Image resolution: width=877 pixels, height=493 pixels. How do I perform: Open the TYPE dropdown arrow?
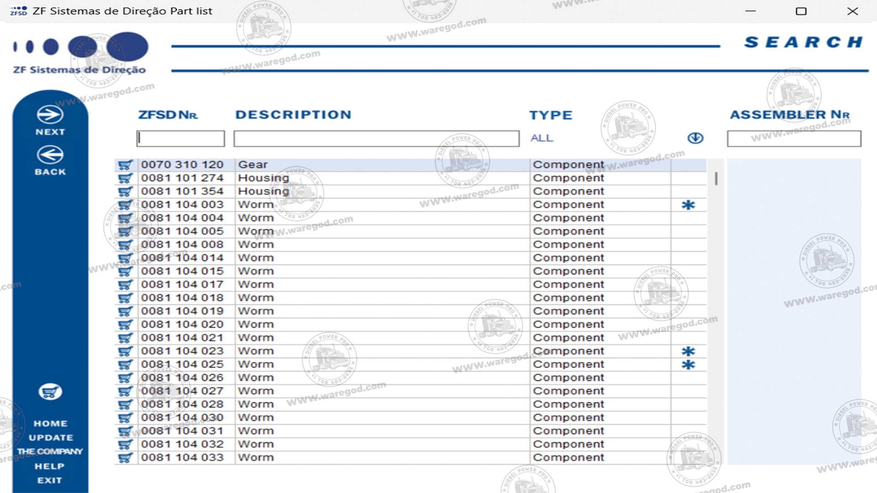[x=695, y=138]
